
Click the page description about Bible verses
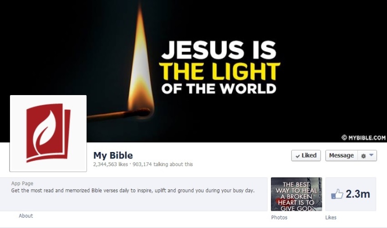point(133,191)
